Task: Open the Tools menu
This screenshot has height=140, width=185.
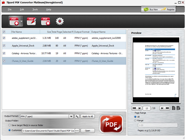Action: pyautogui.click(x=35, y=9)
